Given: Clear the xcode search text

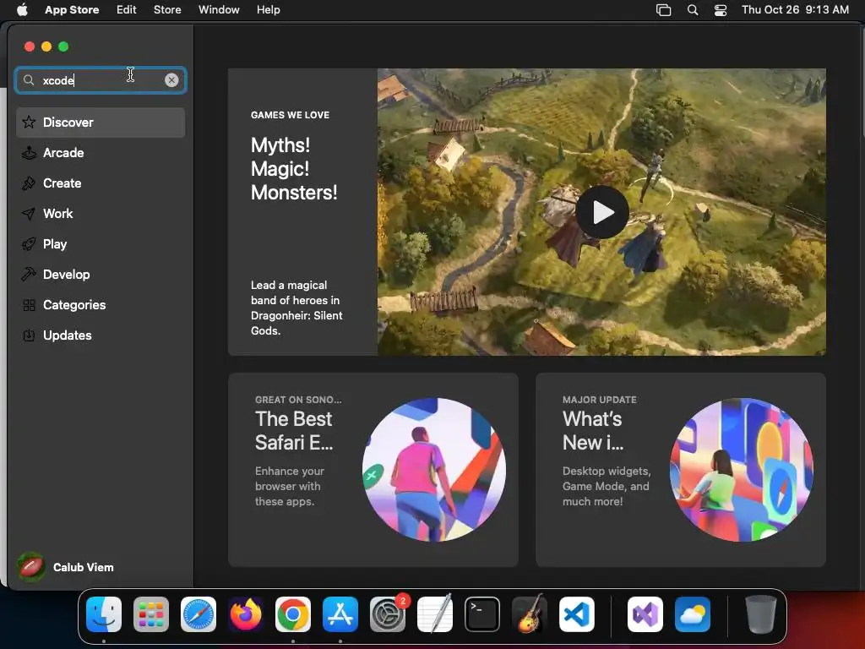Looking at the screenshot, I should [171, 80].
